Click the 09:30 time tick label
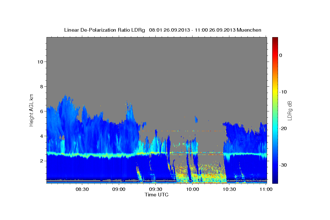Screen dimensions: 330x220 click(x=156, y=189)
